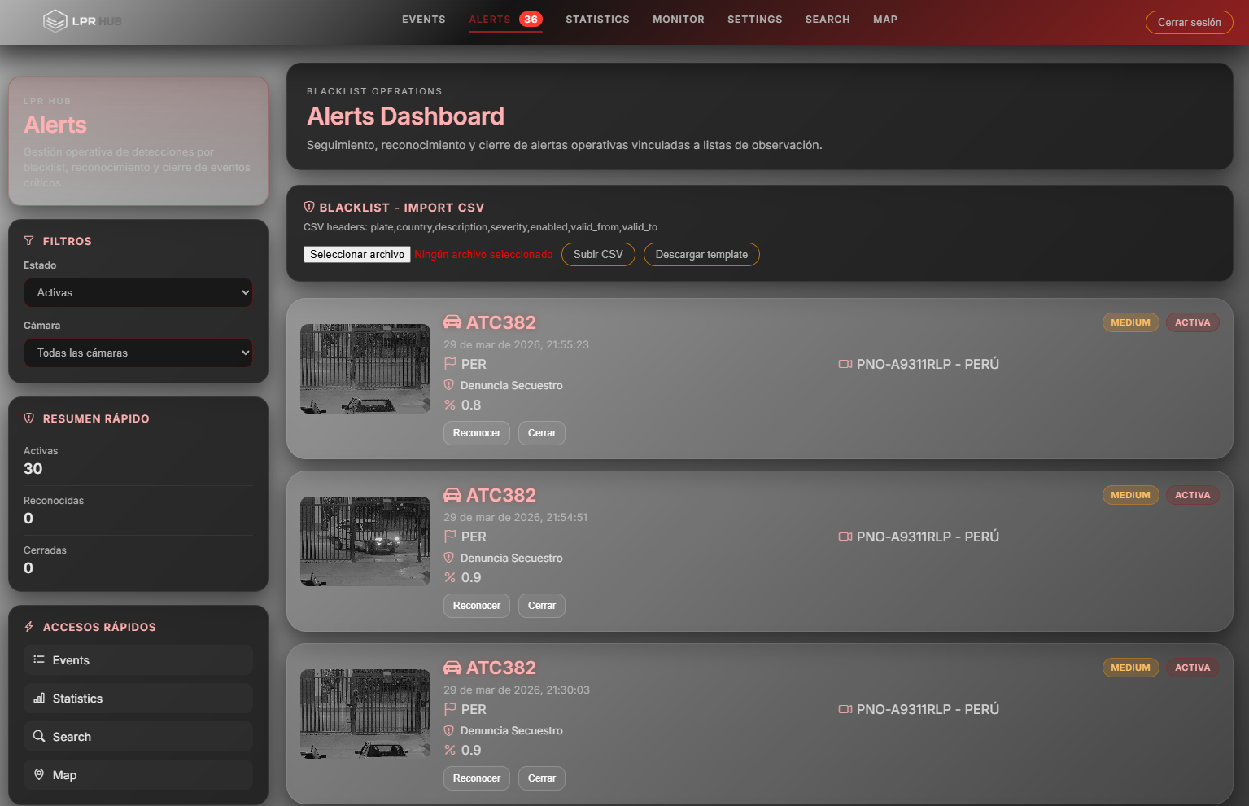Open Map from the quick access list
Image resolution: width=1249 pixels, height=806 pixels.
(x=138, y=775)
